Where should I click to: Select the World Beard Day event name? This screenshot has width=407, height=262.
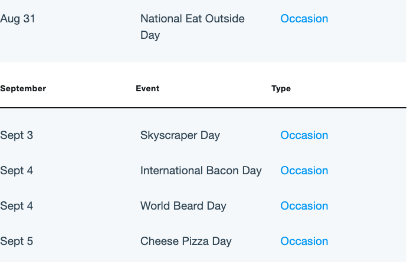pyautogui.click(x=183, y=206)
